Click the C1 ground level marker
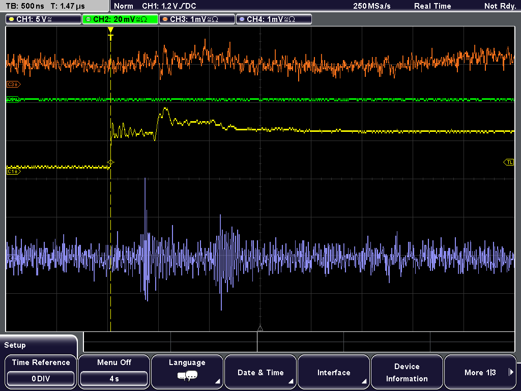This screenshot has height=391, width=521. click(x=14, y=171)
